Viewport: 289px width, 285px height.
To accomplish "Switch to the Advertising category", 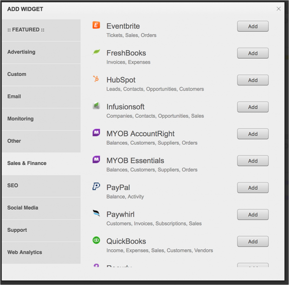I will 41,52.
